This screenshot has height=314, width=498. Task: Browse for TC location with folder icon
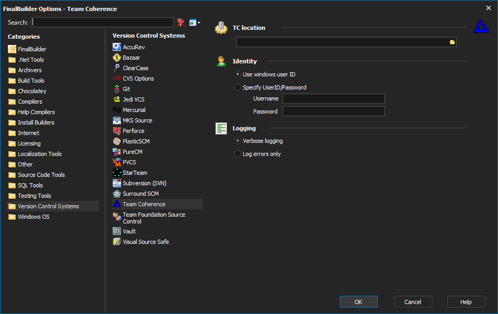click(x=452, y=42)
